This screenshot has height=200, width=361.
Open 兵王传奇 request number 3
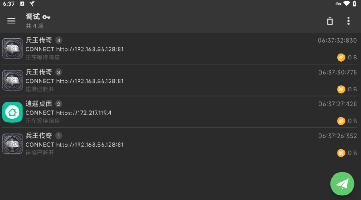coord(180,80)
